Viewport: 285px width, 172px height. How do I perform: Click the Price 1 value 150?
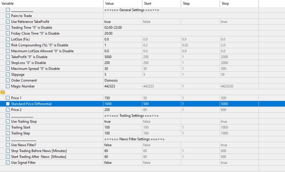click(107, 98)
